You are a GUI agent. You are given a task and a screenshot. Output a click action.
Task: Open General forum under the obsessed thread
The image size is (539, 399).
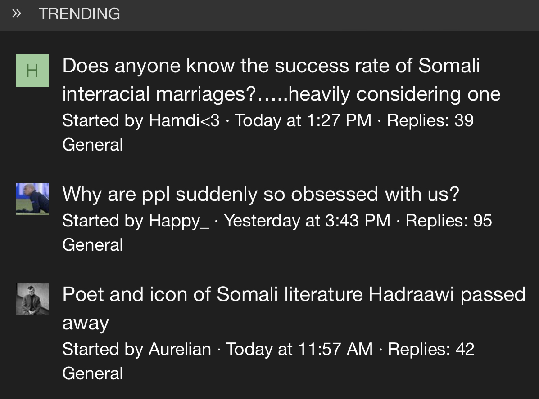92,245
